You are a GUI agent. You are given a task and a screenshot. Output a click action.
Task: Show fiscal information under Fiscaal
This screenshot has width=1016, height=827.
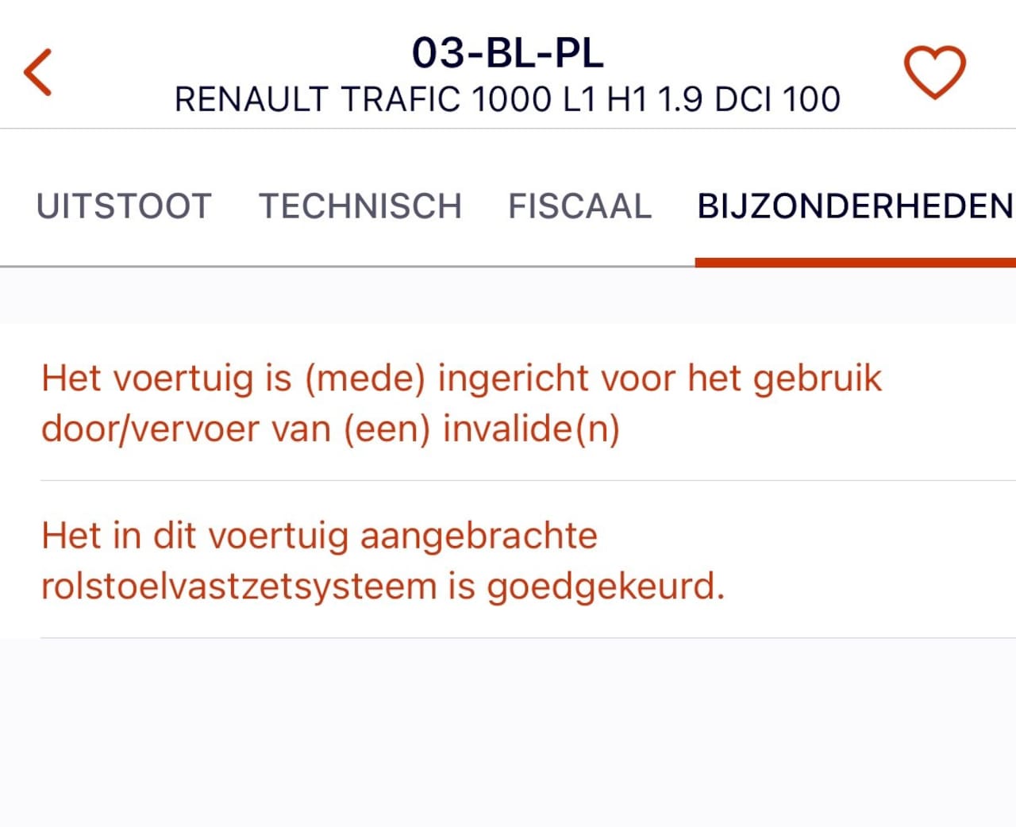(579, 206)
